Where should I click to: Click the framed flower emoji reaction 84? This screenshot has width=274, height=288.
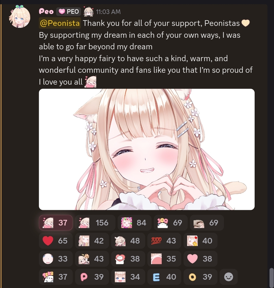click(135, 223)
